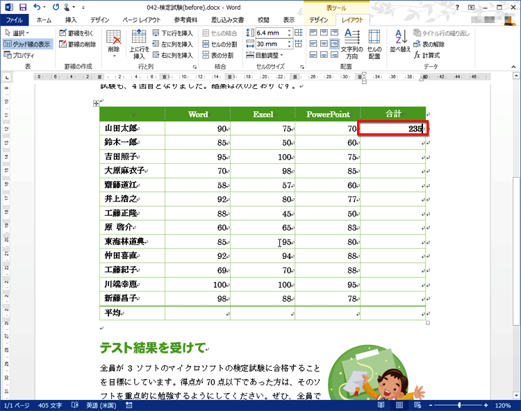Click fx 計算式 formula button

pyautogui.click(x=427, y=55)
